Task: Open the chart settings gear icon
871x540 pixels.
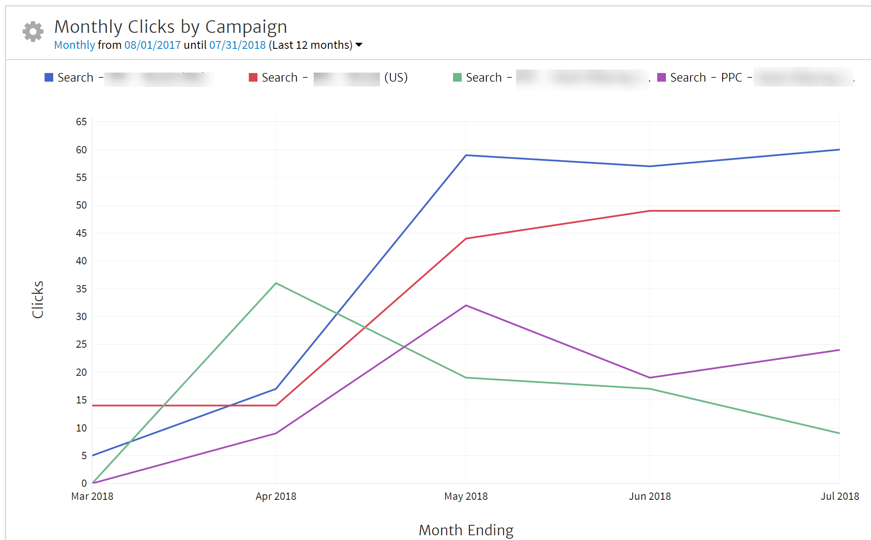Action: (x=33, y=32)
